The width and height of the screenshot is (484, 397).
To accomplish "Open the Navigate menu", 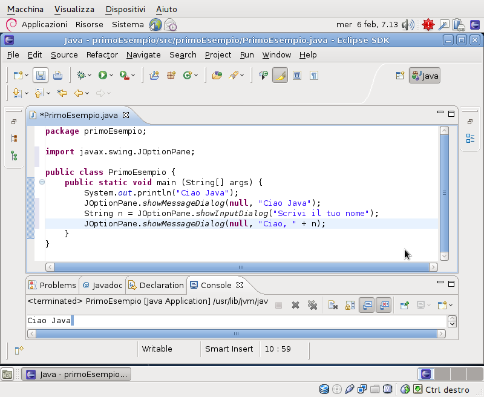I will (143, 55).
